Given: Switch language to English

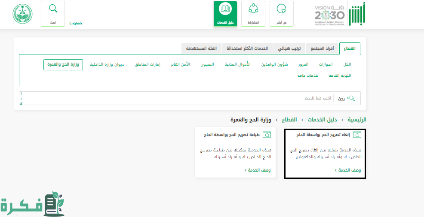Looking at the screenshot, I should pyautogui.click(x=75, y=23).
